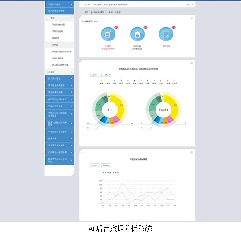Click the red badge on the first circular icon

pos(116,27)
